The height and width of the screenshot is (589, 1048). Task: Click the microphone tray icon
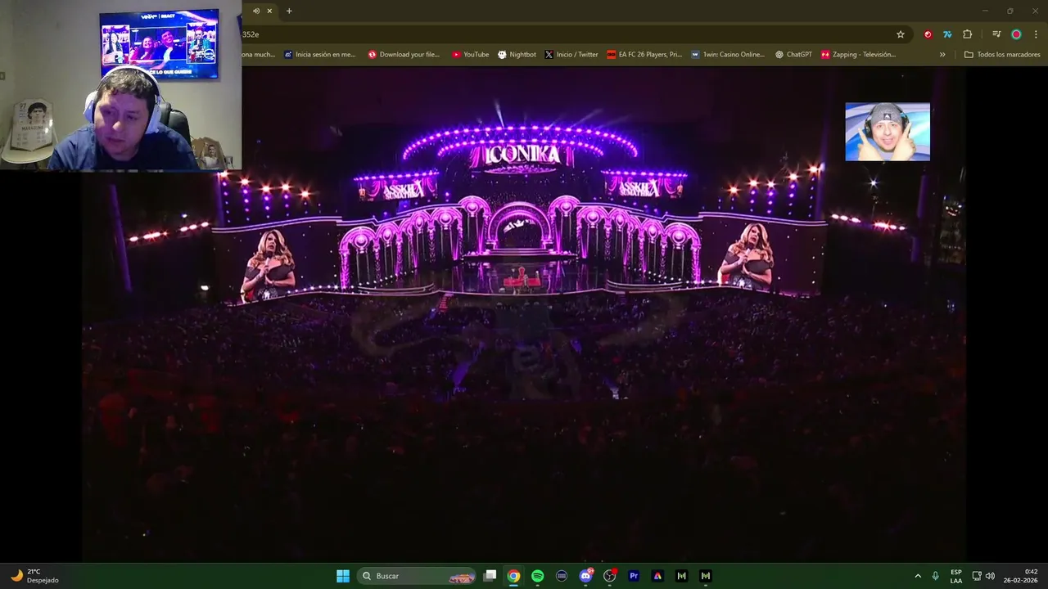[x=936, y=576]
